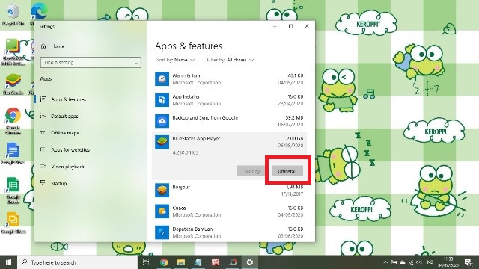Select the Dapatkan Bantuan entry name
479x269 pixels.
(193, 229)
